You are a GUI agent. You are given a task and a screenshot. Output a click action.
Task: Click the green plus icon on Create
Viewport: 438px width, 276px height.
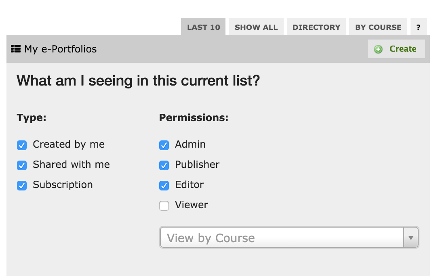378,48
